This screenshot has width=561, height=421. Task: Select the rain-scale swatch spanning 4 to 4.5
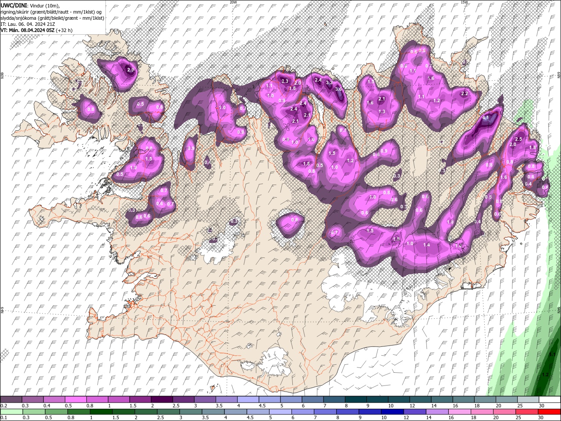pos(236,412)
